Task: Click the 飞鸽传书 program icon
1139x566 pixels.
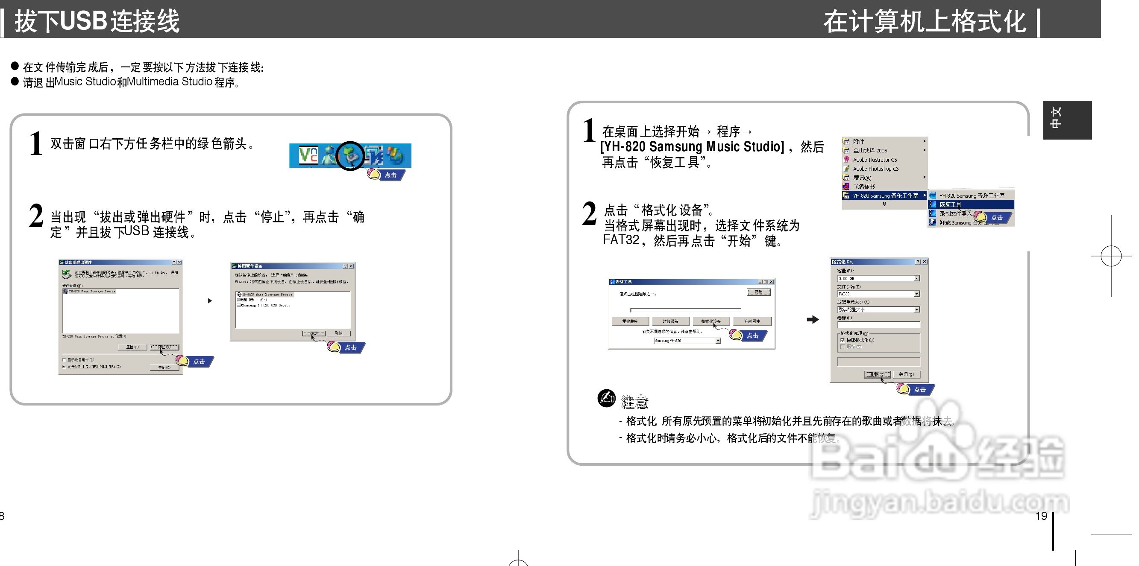Action: pos(846,187)
